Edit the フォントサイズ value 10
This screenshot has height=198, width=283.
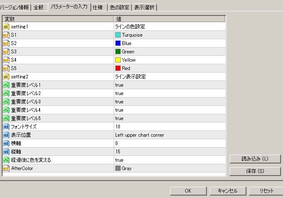point(170,127)
